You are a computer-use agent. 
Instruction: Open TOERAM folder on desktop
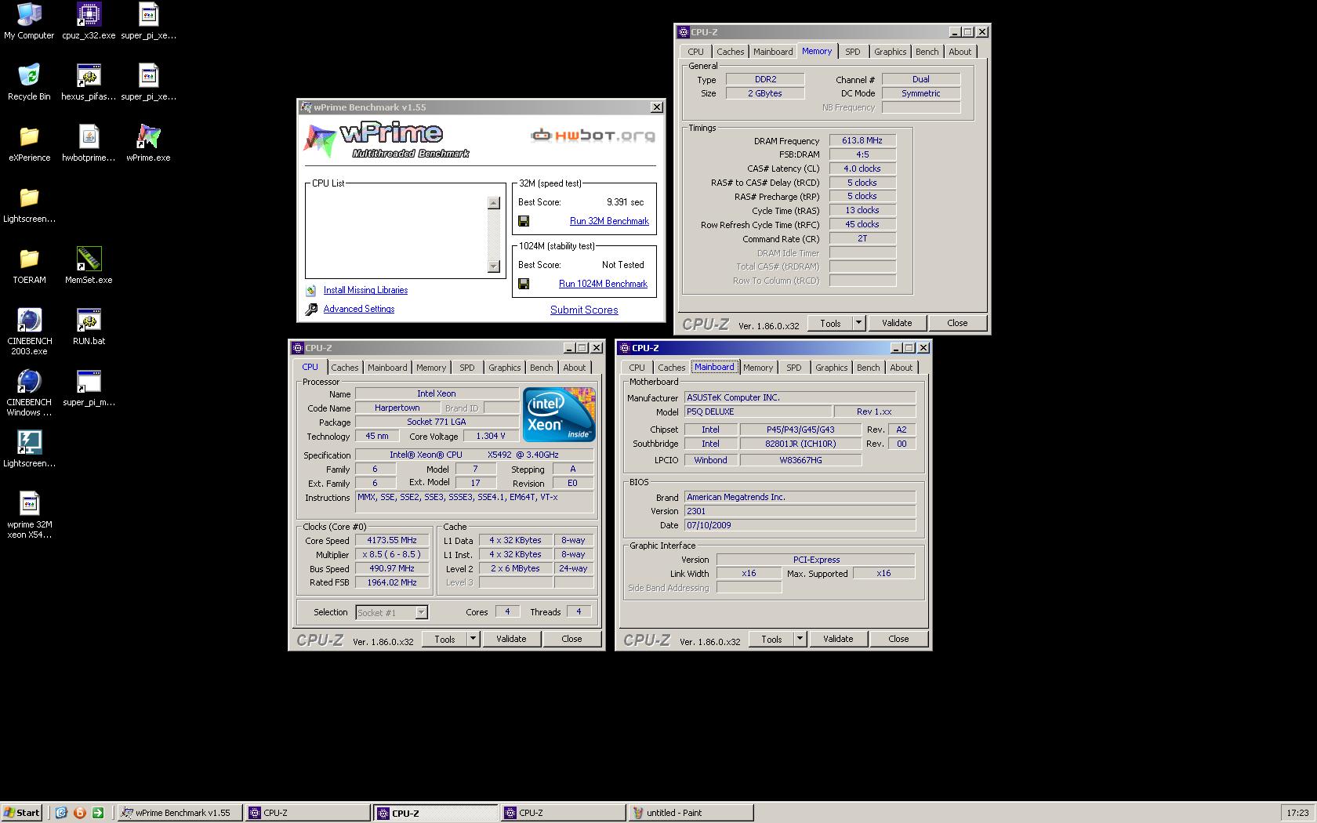tap(29, 259)
